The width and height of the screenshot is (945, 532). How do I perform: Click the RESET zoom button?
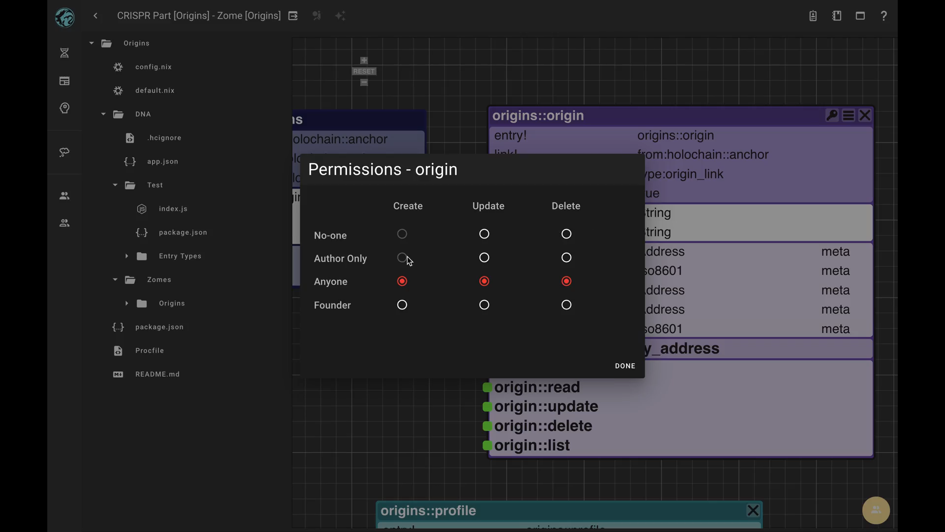pos(364,71)
